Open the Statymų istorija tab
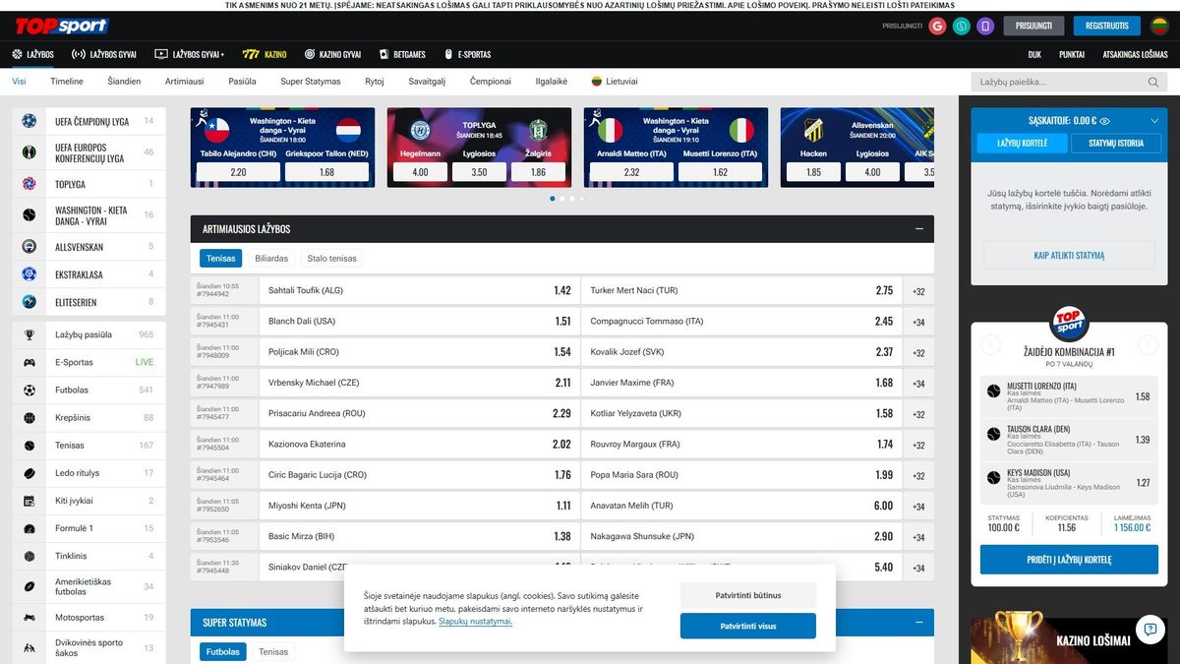The image size is (1180, 664). tap(1115, 143)
